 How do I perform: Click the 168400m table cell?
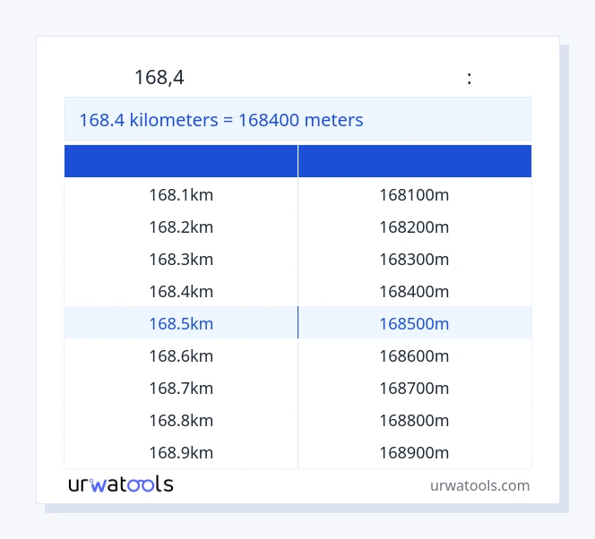(414, 291)
